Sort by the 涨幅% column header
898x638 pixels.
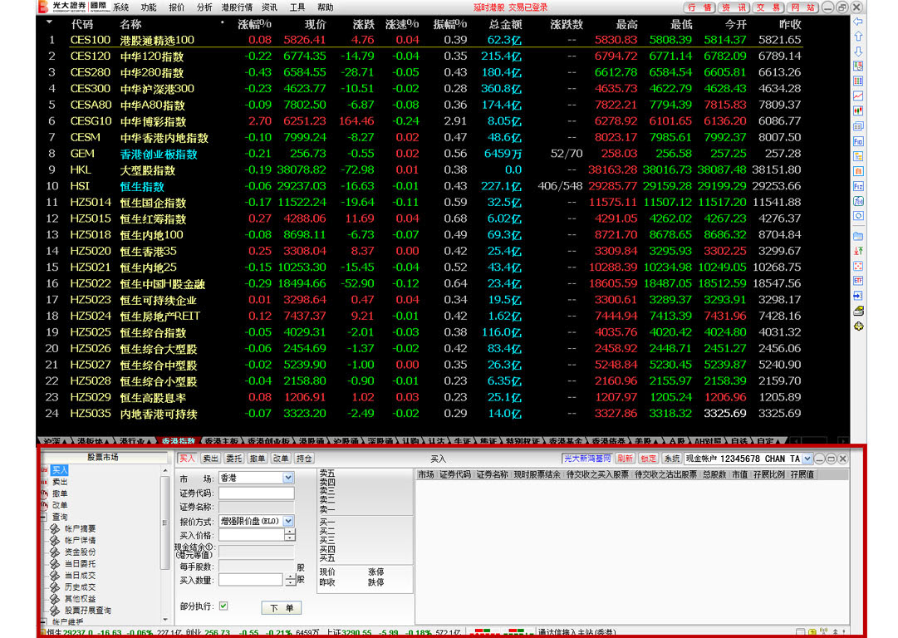pyautogui.click(x=254, y=24)
